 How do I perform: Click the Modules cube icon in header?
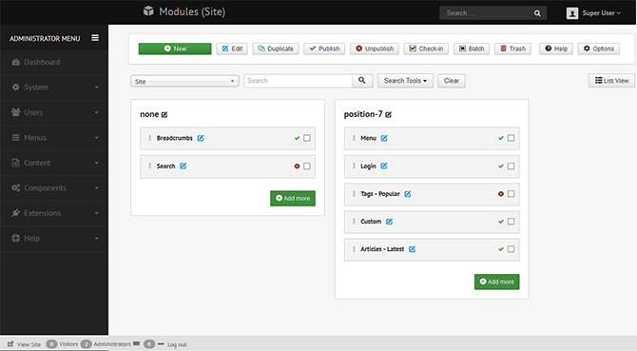pyautogui.click(x=148, y=11)
